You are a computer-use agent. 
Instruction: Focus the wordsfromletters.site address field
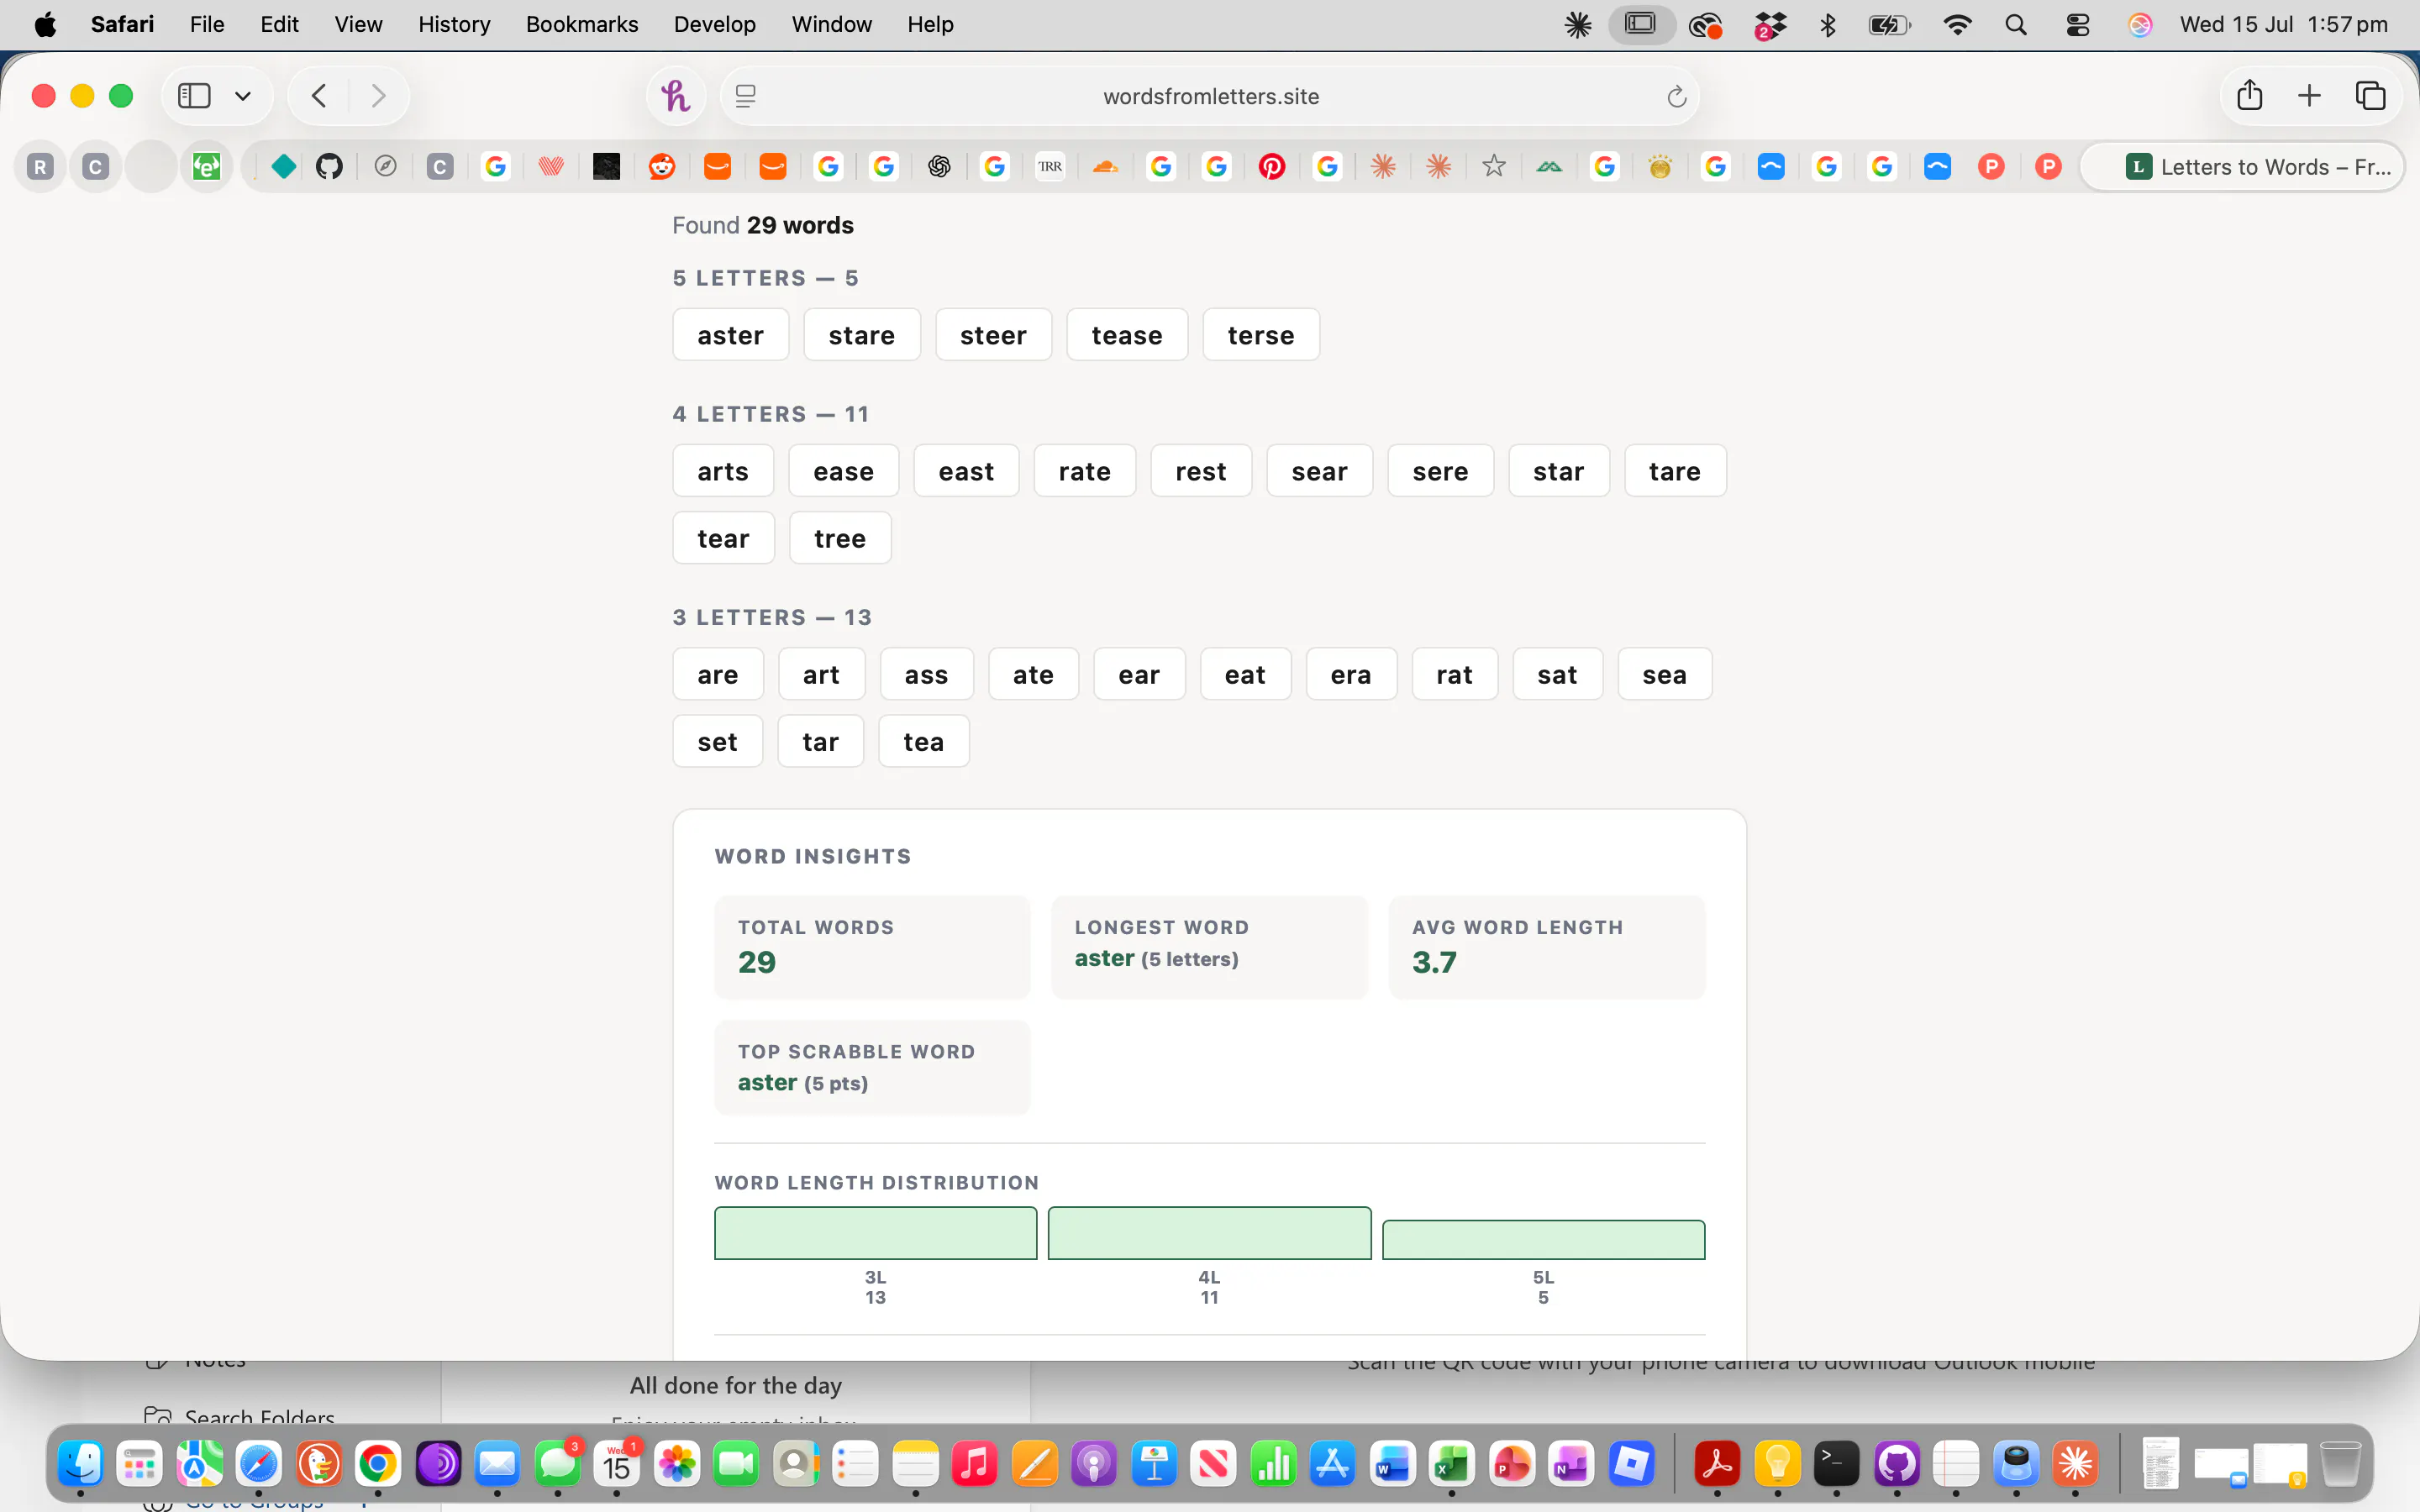pyautogui.click(x=1210, y=96)
